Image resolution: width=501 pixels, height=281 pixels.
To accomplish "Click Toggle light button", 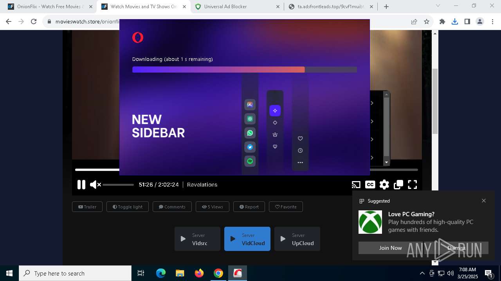I will [x=128, y=207].
